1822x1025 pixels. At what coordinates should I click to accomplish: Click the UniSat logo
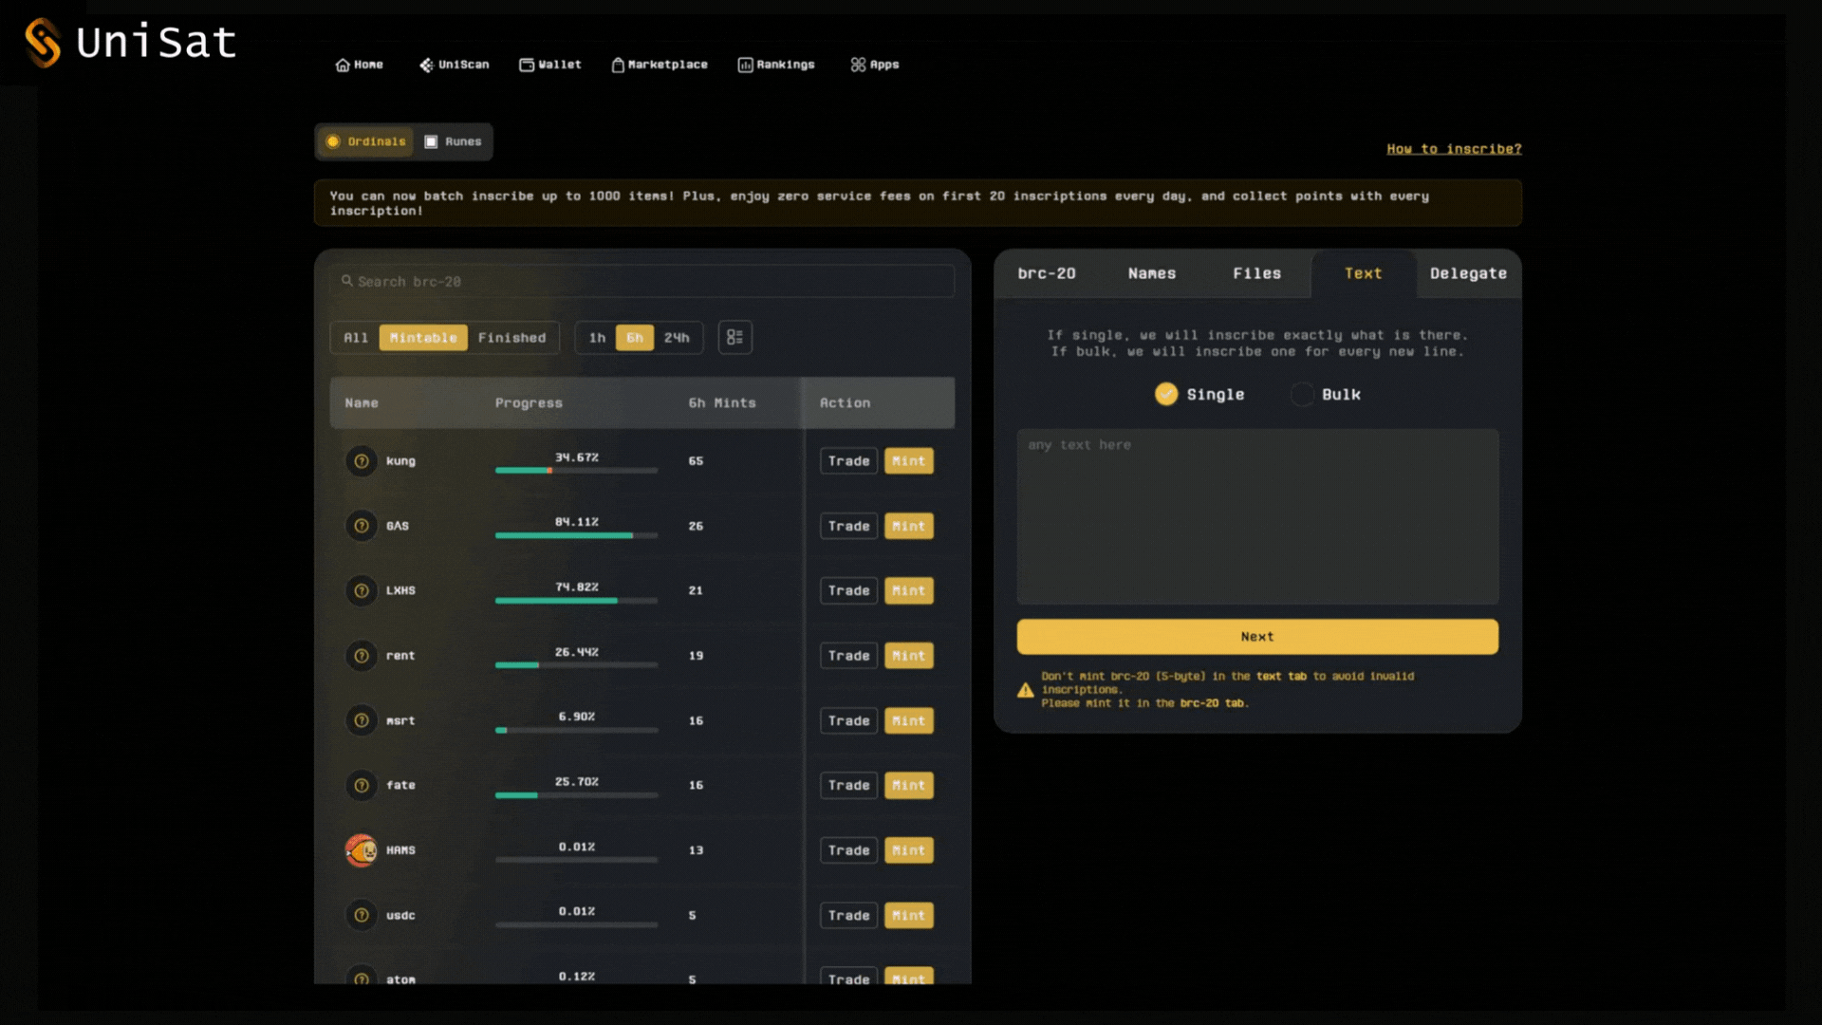[x=131, y=43]
